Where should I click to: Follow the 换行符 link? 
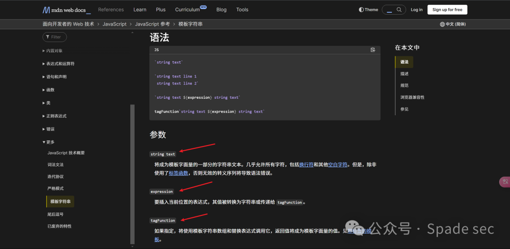pyautogui.click(x=306, y=165)
